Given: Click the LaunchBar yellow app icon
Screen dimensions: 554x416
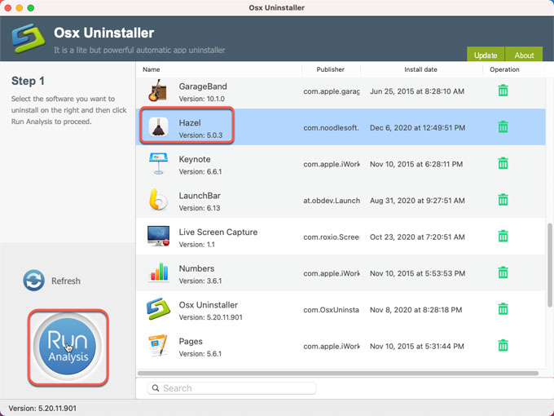Looking at the screenshot, I should click(158, 200).
